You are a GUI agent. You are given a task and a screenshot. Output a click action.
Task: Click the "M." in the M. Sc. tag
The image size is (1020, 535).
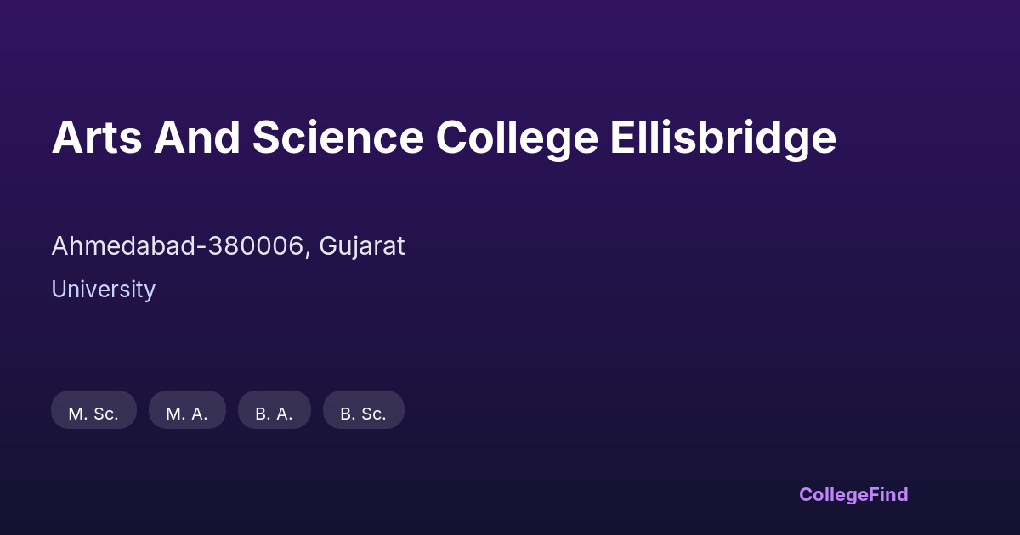(x=77, y=414)
